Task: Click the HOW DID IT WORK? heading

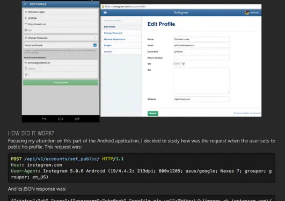Action: (31, 133)
